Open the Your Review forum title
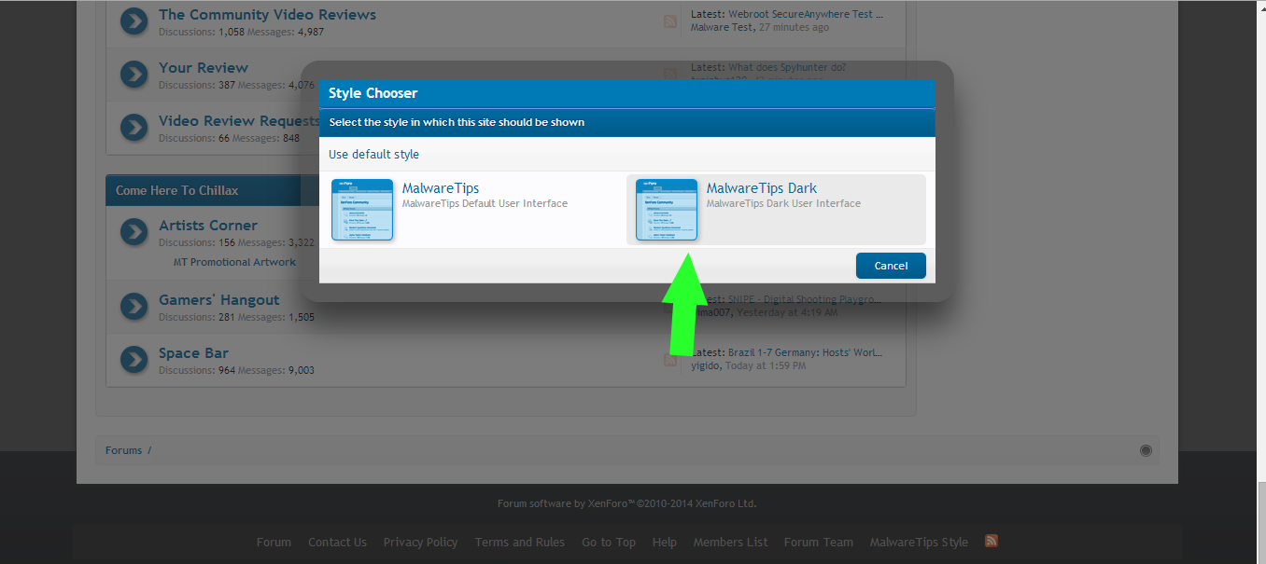This screenshot has width=1266, height=564. (204, 68)
